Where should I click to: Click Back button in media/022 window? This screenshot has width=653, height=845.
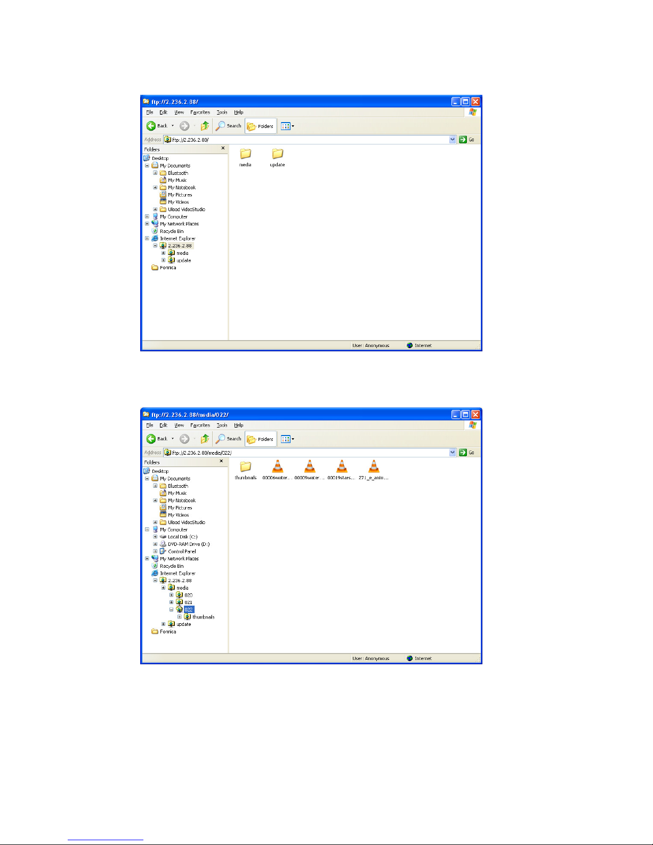tap(157, 439)
